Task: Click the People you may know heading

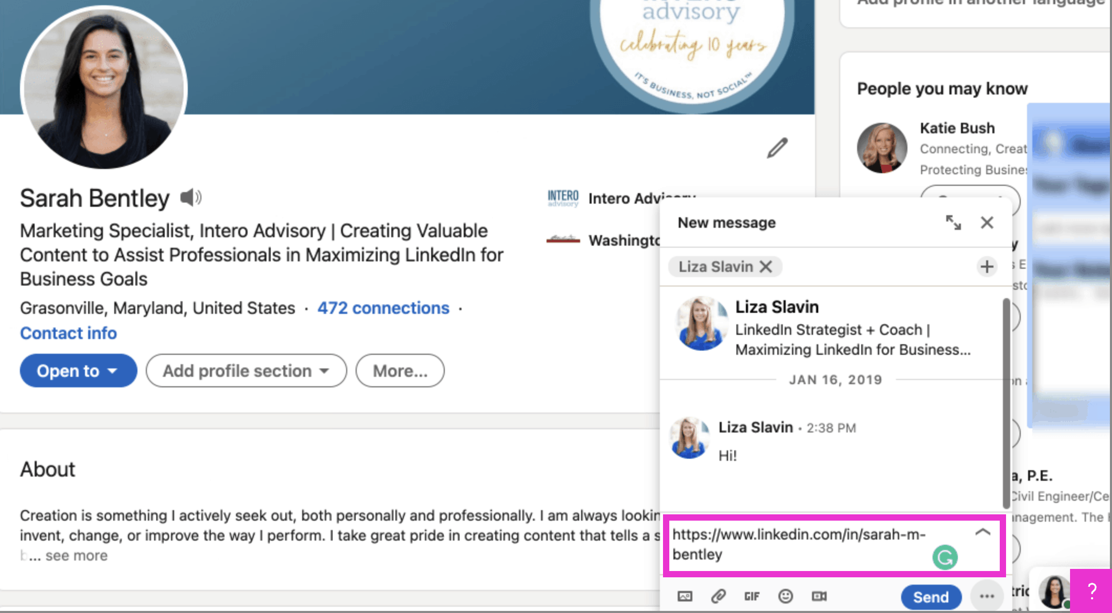Action: (x=942, y=89)
